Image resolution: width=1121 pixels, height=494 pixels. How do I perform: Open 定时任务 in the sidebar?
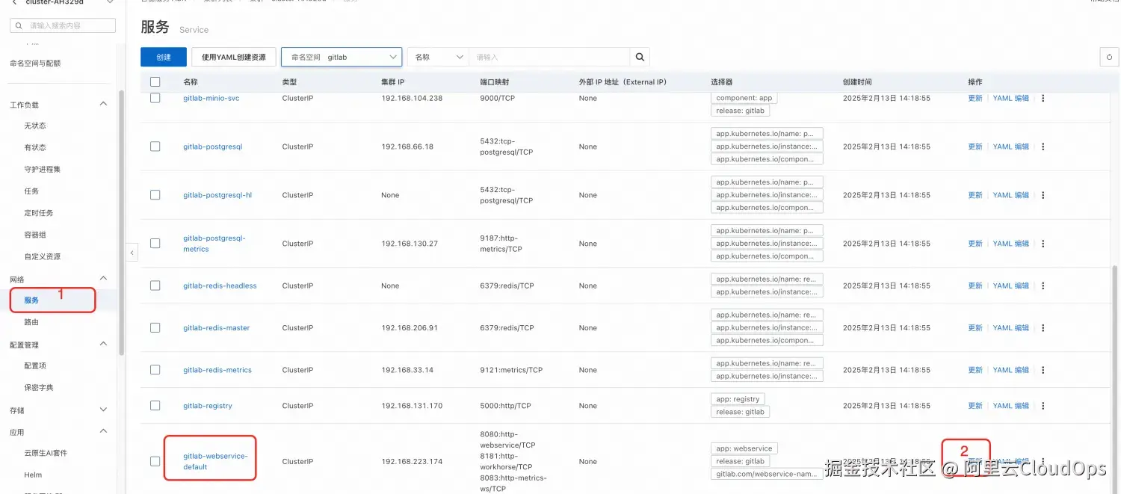(39, 213)
